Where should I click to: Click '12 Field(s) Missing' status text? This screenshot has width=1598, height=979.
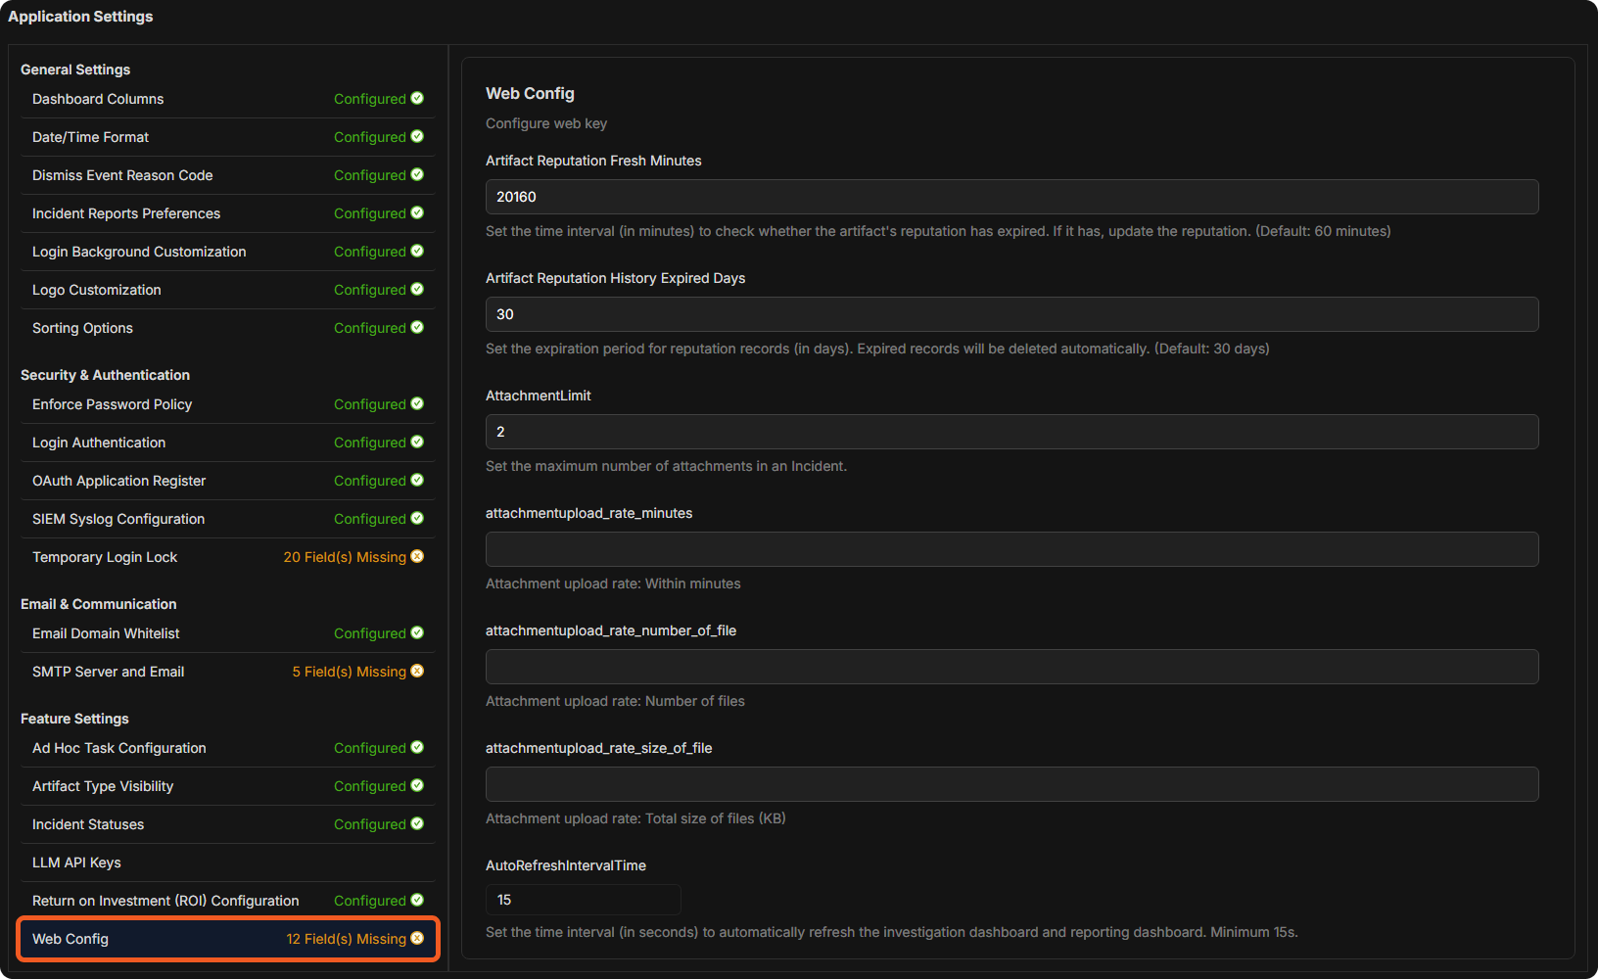[x=346, y=939]
